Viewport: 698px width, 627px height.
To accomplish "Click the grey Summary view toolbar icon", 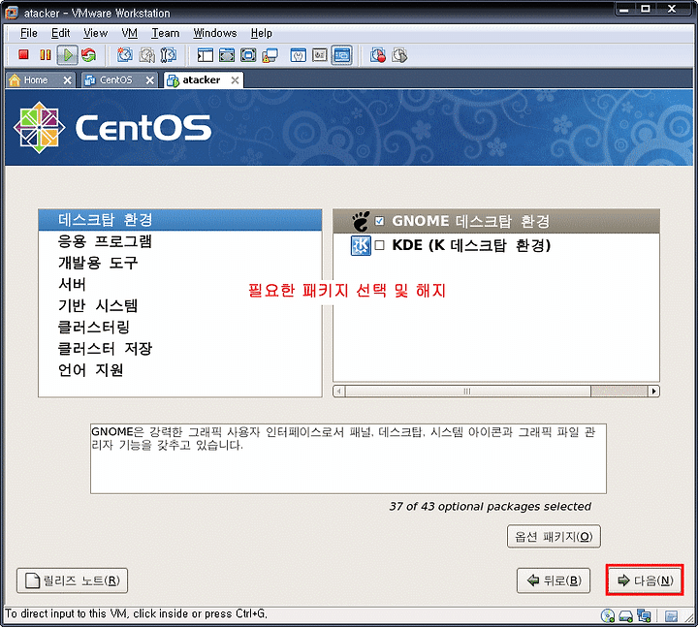I will click(x=320, y=55).
